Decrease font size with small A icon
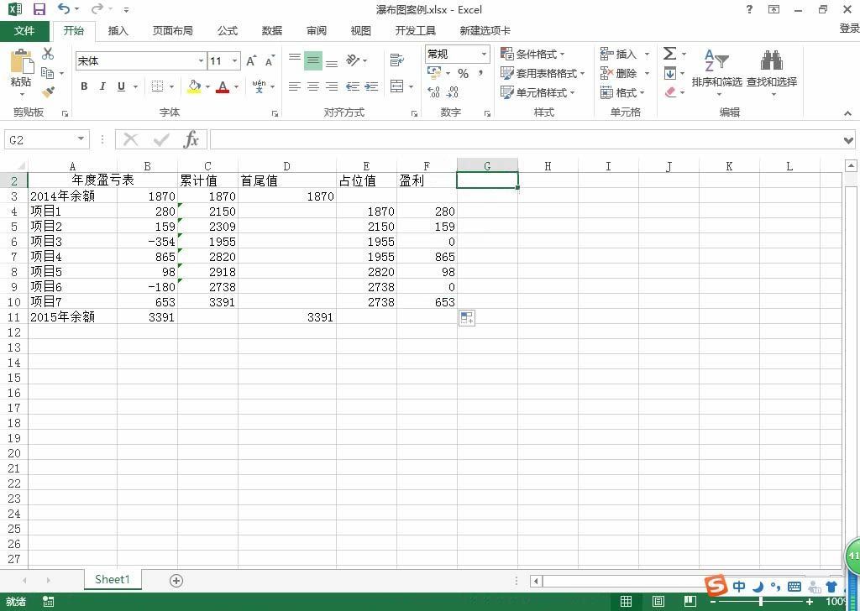The height and width of the screenshot is (611, 860). [270, 60]
